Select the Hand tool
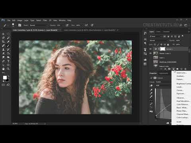 tap(3, 69)
